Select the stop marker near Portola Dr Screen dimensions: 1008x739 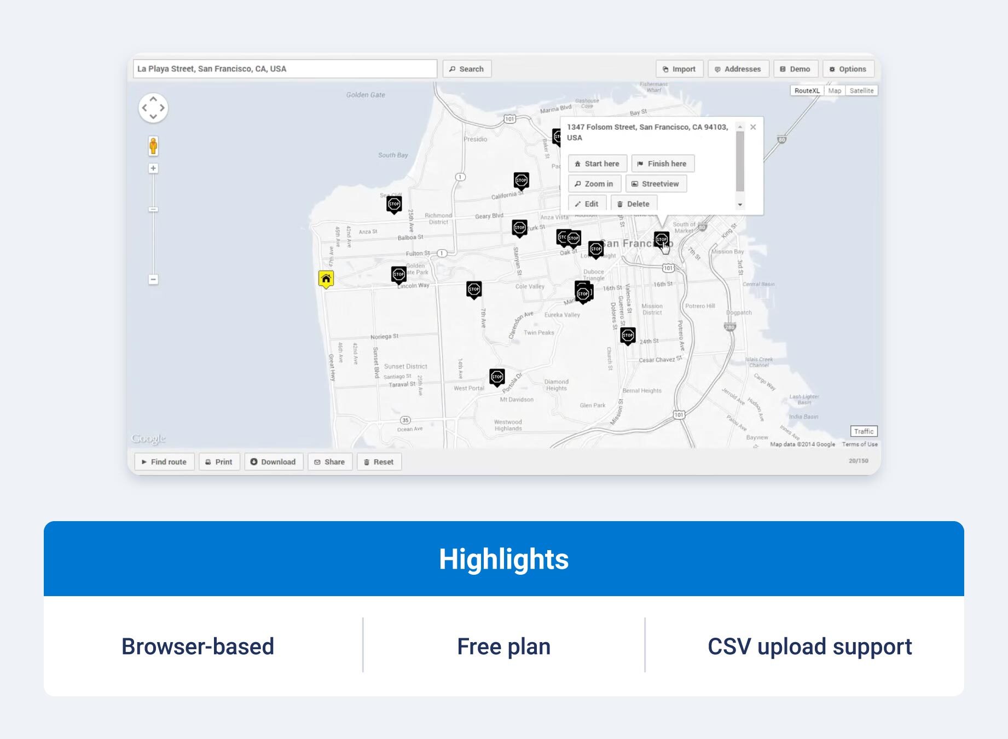point(497,377)
